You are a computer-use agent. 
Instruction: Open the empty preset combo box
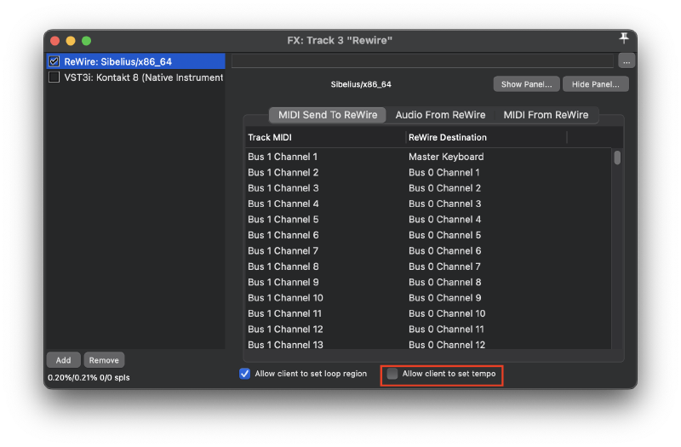[x=422, y=60]
